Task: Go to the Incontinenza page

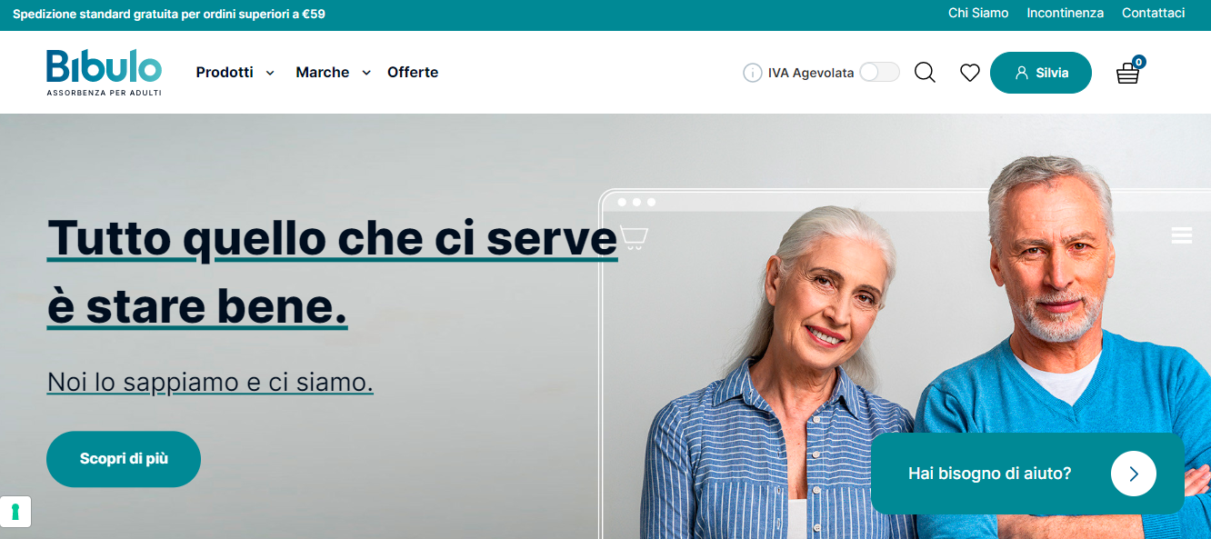Action: pyautogui.click(x=1065, y=13)
